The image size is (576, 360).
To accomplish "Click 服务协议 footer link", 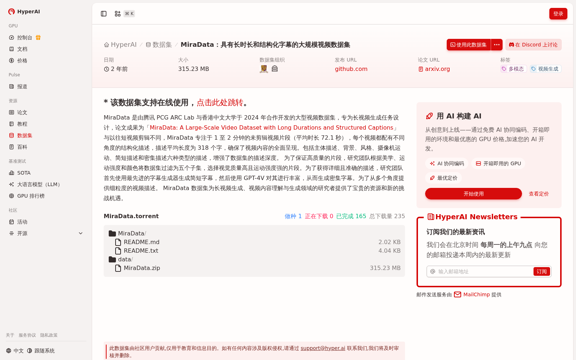I will click(x=27, y=335).
